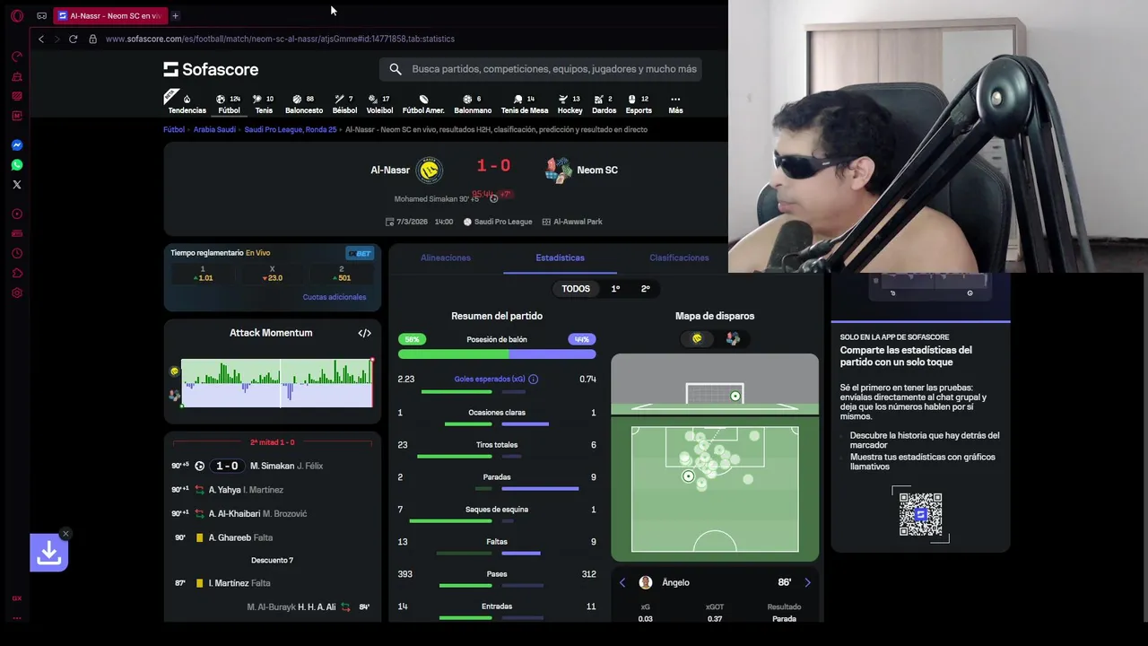The image size is (1148, 646).
Task: Open a new browser tab
Action: (x=175, y=15)
